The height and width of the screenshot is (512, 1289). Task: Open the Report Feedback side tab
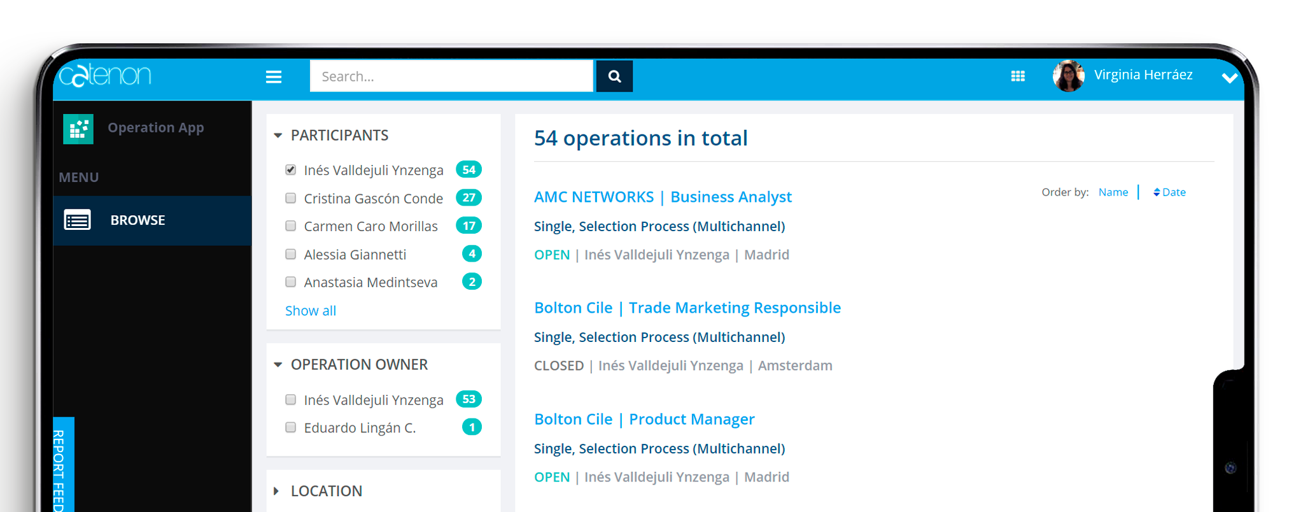point(63,465)
